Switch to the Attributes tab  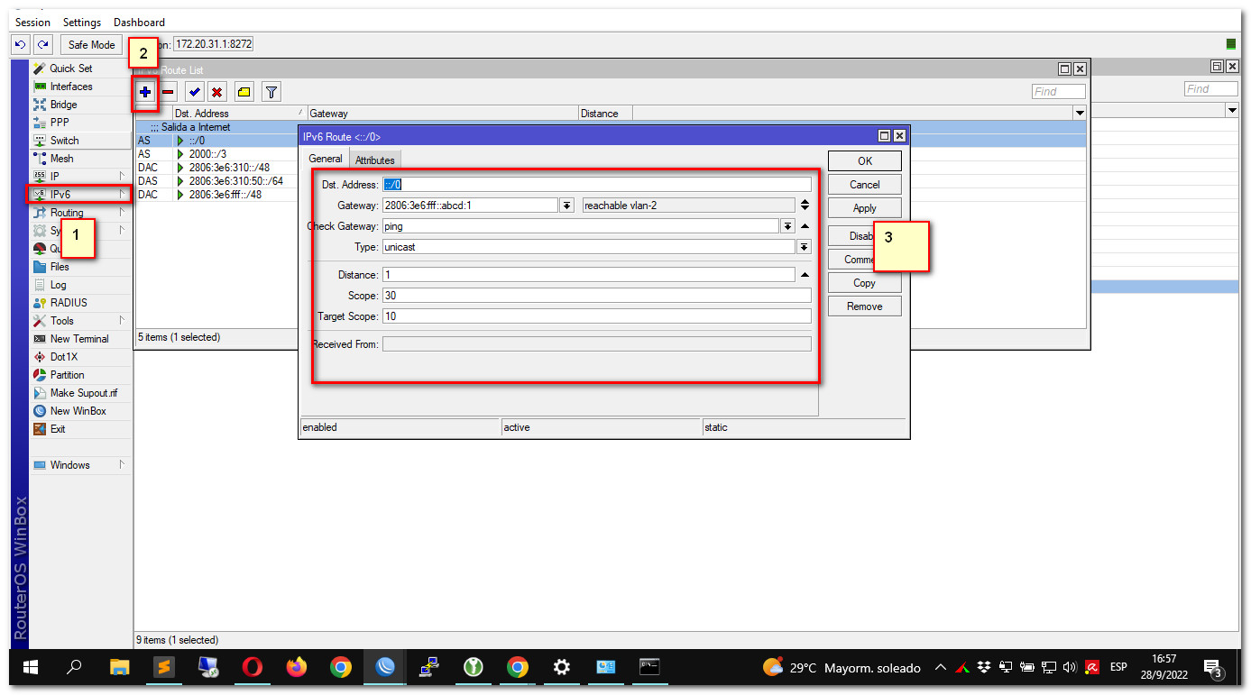coord(374,160)
